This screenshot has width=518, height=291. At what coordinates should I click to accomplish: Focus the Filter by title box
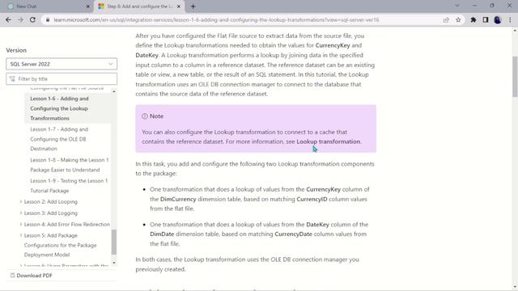click(x=62, y=79)
